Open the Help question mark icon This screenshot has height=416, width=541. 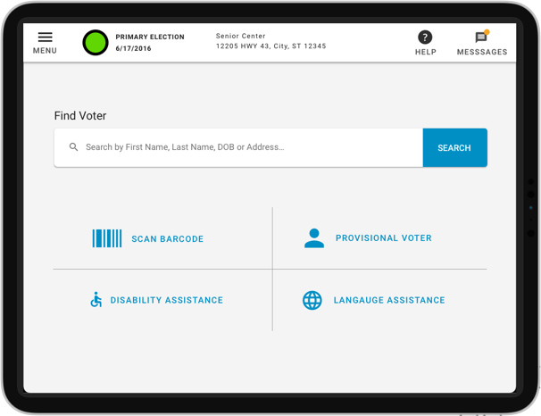coord(425,37)
